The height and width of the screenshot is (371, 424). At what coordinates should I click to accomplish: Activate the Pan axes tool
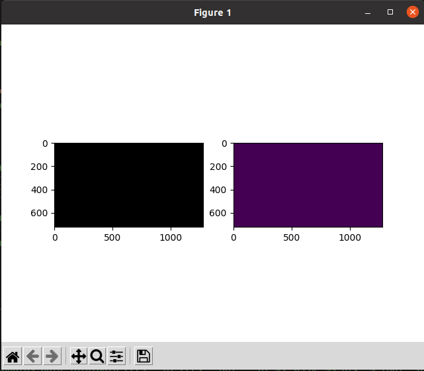79,356
